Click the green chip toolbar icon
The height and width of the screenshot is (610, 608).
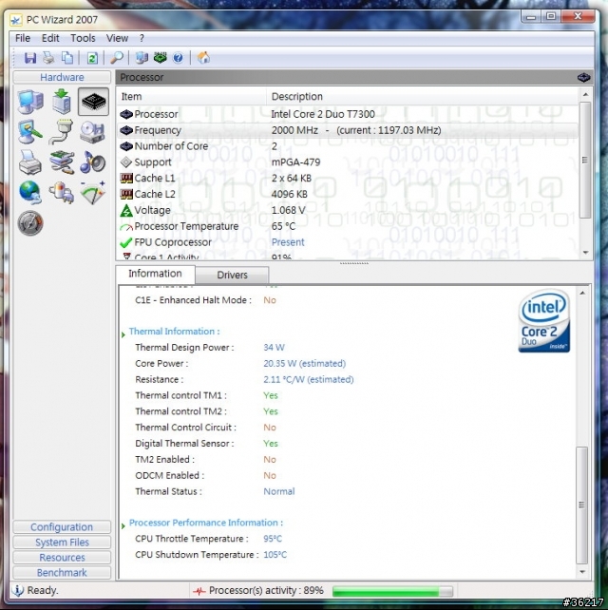(x=160, y=58)
